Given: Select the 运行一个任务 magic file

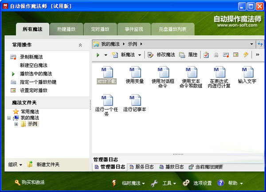Looking at the screenshot, I should (107, 105).
